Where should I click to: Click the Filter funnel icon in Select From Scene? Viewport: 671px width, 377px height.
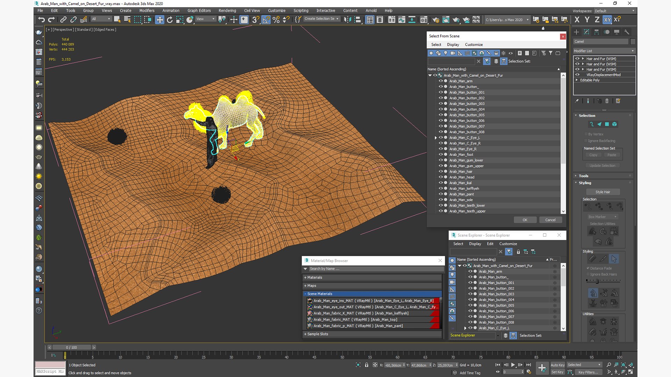pyautogui.click(x=487, y=61)
